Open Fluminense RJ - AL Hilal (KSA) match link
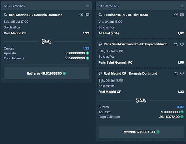 (126, 15)
